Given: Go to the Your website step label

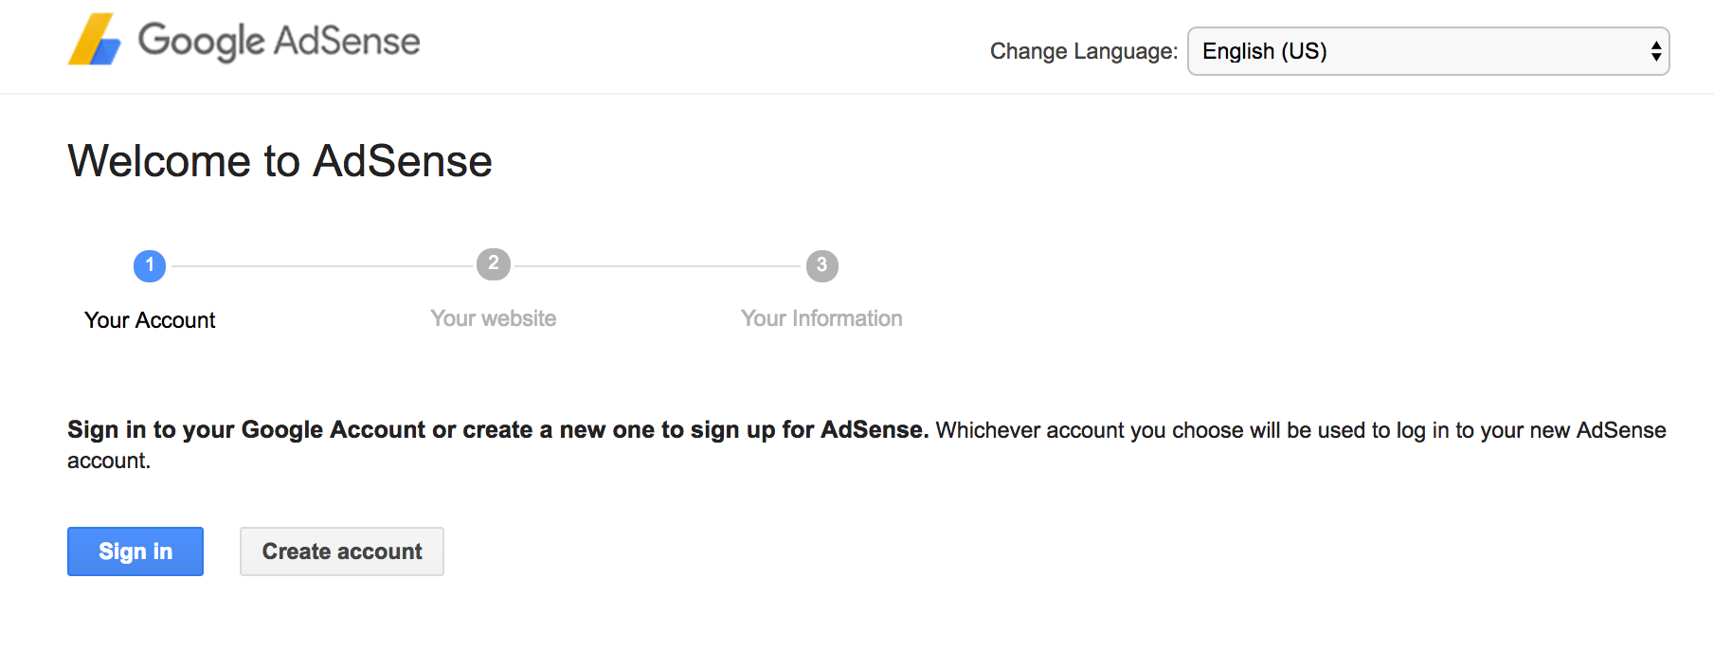Looking at the screenshot, I should (493, 318).
